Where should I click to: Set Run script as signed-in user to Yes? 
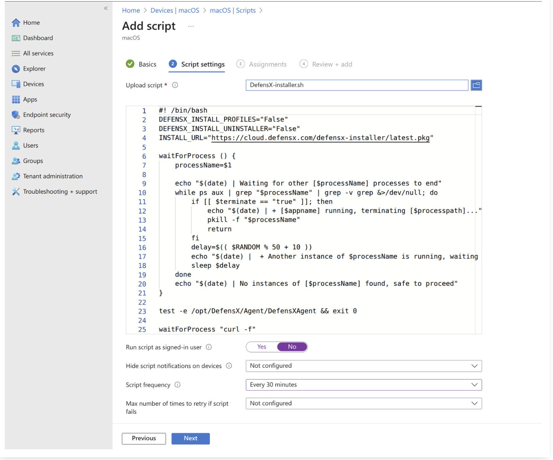pos(261,347)
